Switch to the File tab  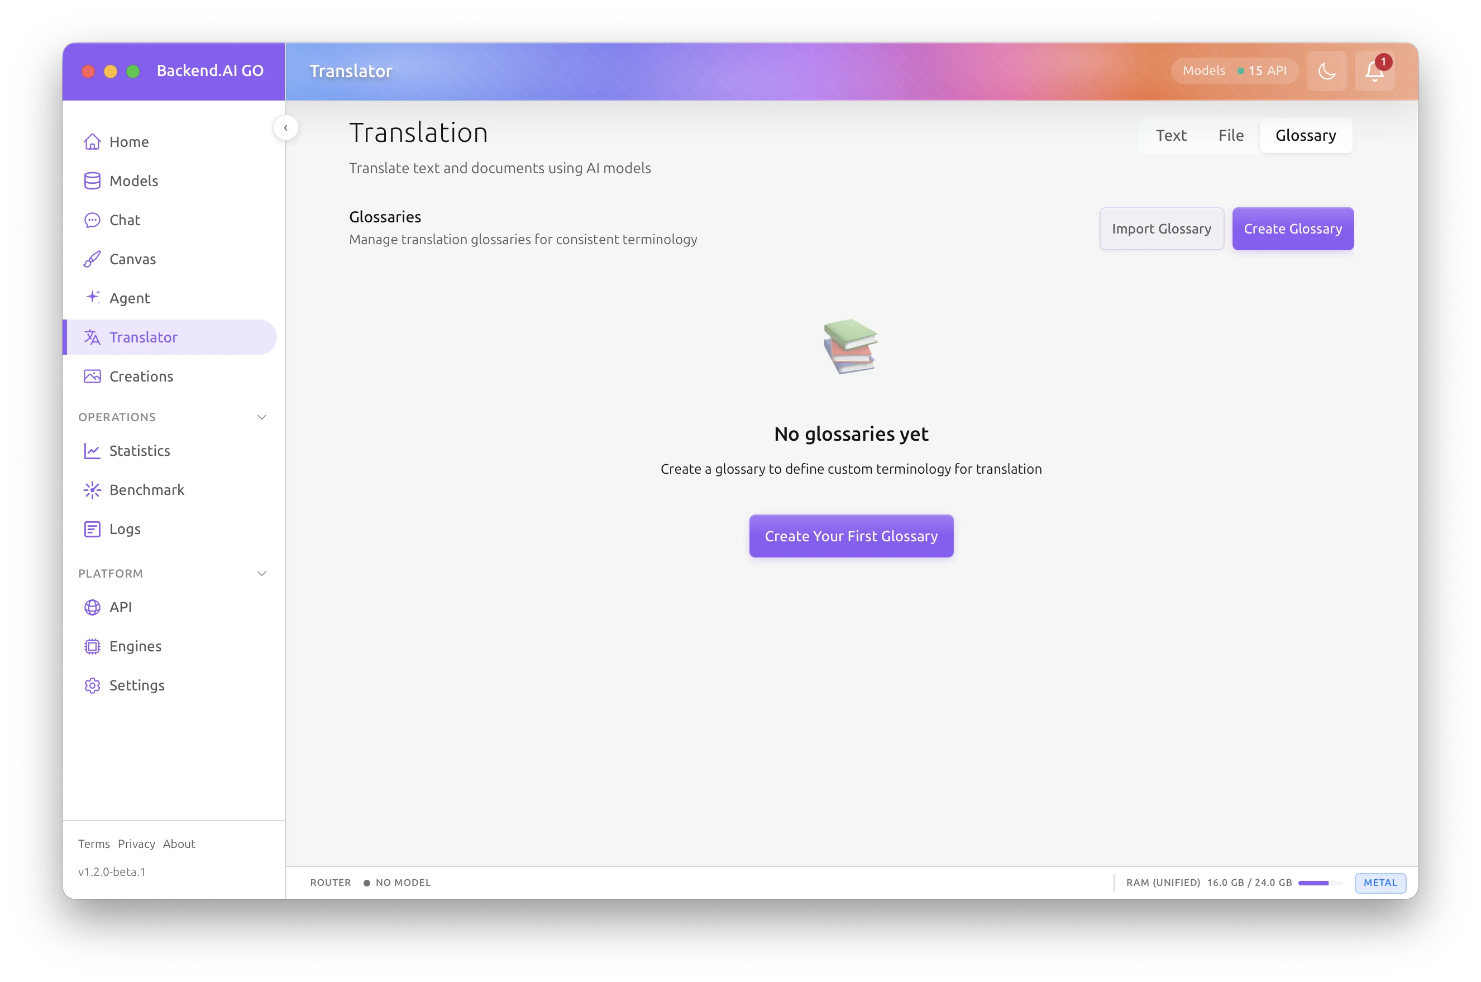click(1230, 135)
